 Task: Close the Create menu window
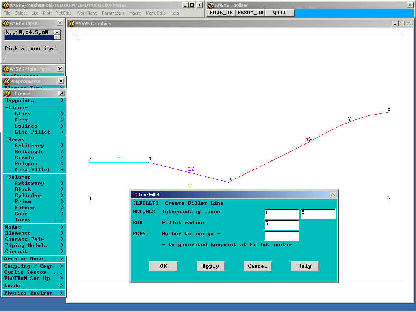[62, 93]
